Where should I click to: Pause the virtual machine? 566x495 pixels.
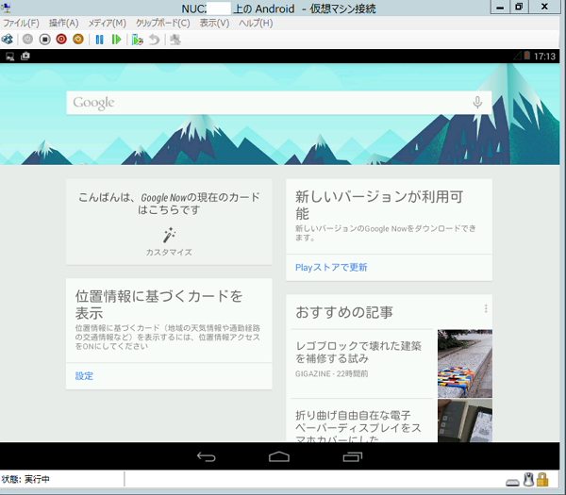99,40
